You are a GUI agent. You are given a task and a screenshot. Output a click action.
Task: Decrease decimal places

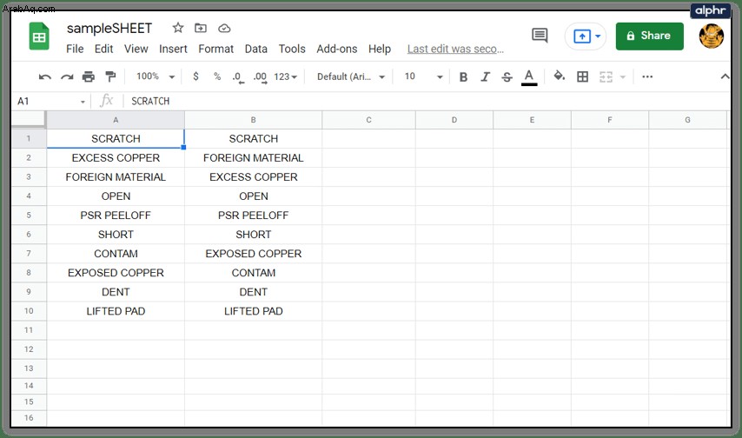(x=238, y=77)
